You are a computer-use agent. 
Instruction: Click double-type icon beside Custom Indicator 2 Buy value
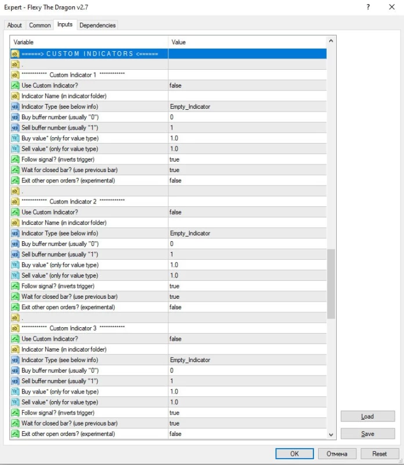pyautogui.click(x=15, y=265)
